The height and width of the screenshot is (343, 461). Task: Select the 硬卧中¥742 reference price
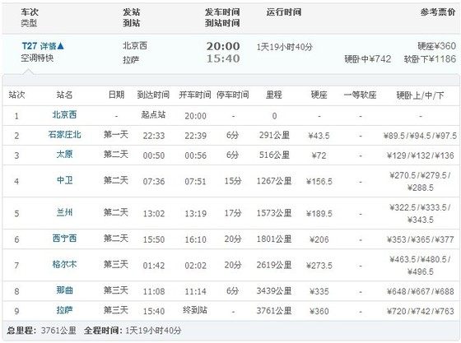pos(368,59)
